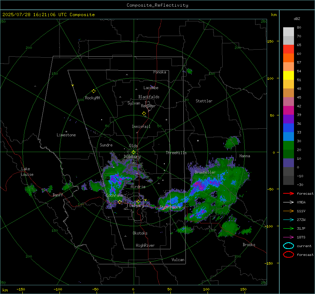Image resolution: width=315 pixels, height=294 pixels.
Task: Click the purple 39 dBZ color swatch
Action: pos(288,119)
